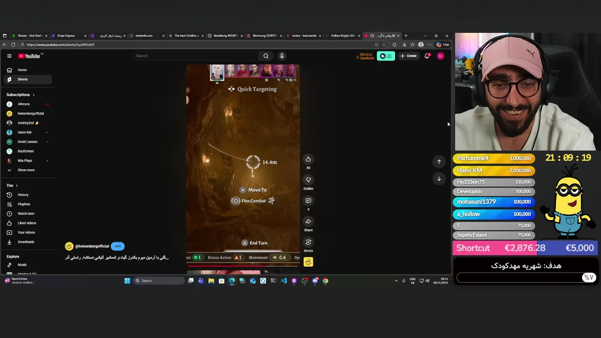Screen dimensions: 601x338
Task: Click Sign in to TubeBuddy link
Action: (366, 56)
